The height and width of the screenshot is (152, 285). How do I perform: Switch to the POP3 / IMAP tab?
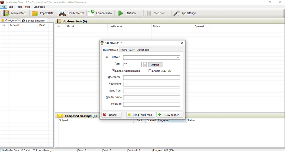point(127,50)
